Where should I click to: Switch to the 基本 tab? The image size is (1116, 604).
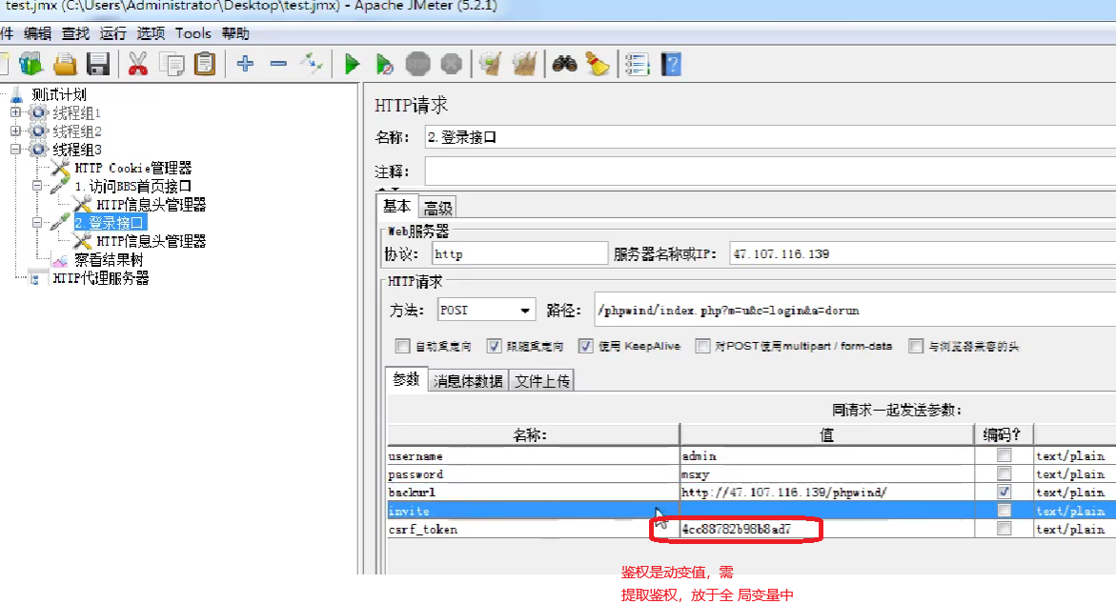click(396, 207)
